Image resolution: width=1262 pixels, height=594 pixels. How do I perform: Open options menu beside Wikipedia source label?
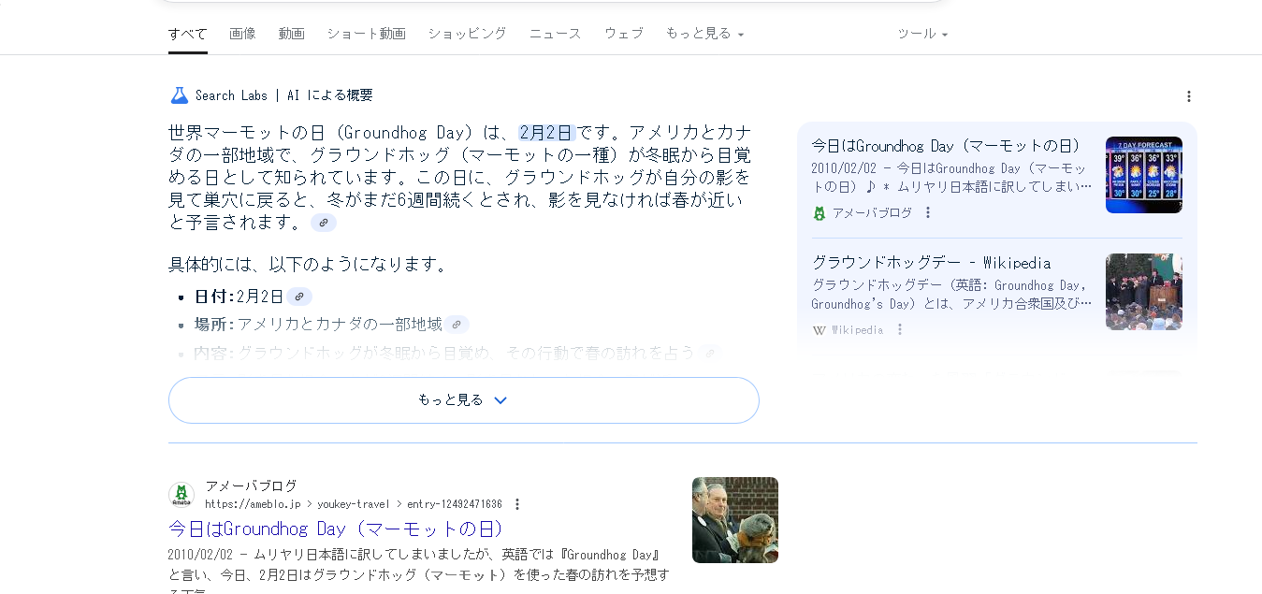[900, 329]
